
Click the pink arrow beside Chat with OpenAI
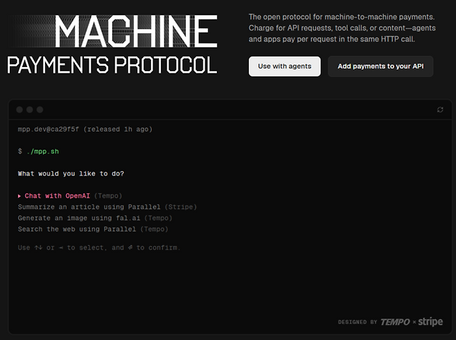(x=20, y=196)
